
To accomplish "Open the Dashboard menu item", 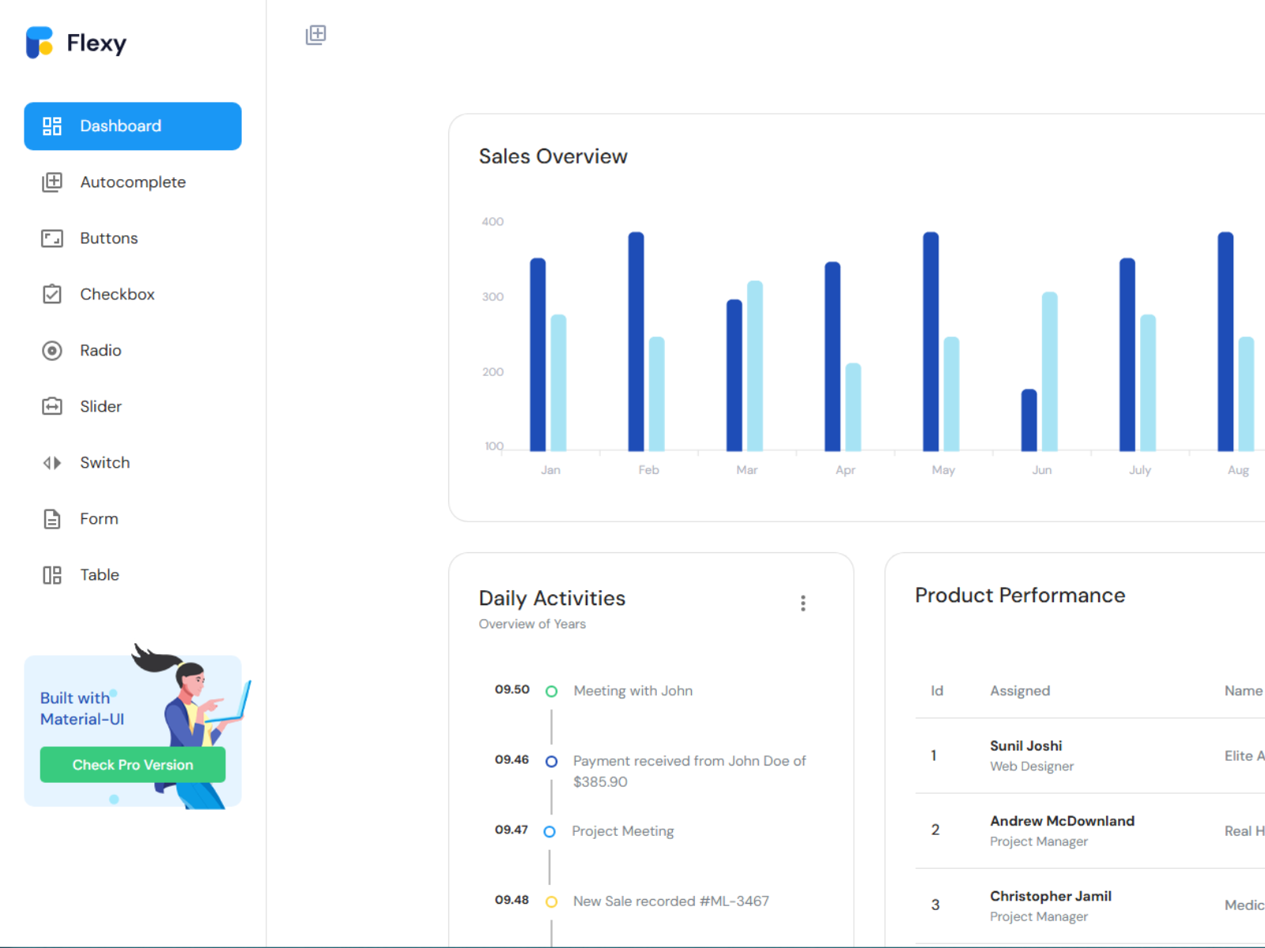I will (133, 126).
